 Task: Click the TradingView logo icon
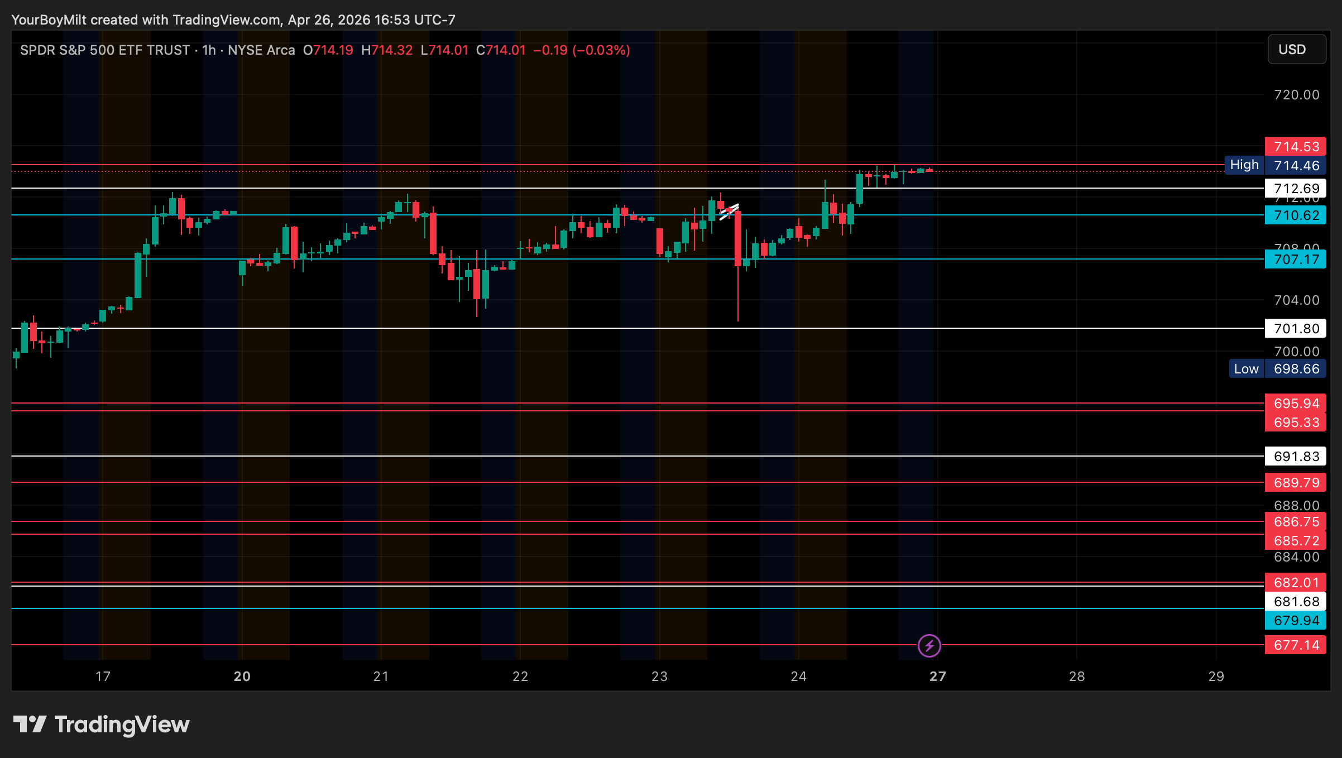tap(30, 724)
